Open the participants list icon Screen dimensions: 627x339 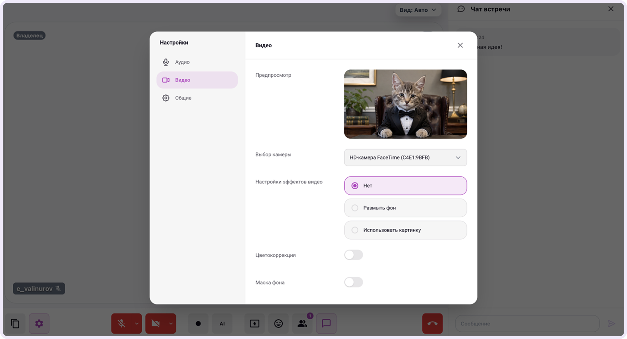(302, 323)
